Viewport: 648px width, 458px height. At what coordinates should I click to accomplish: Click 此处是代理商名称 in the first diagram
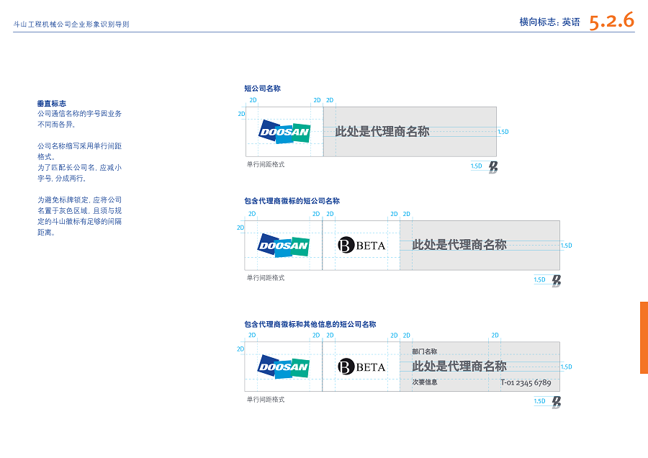tap(382, 132)
